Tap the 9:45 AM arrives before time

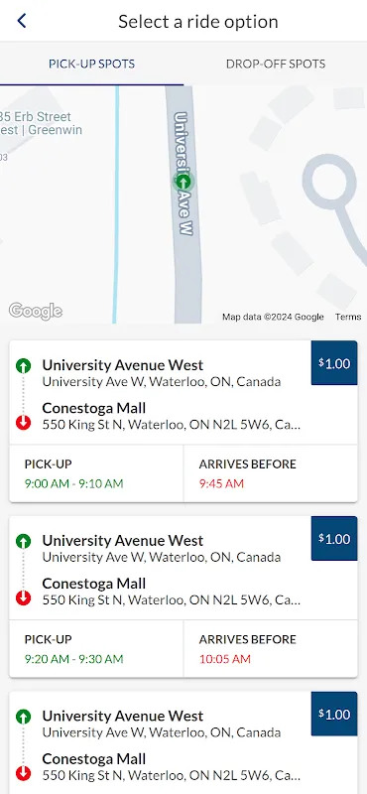(221, 483)
